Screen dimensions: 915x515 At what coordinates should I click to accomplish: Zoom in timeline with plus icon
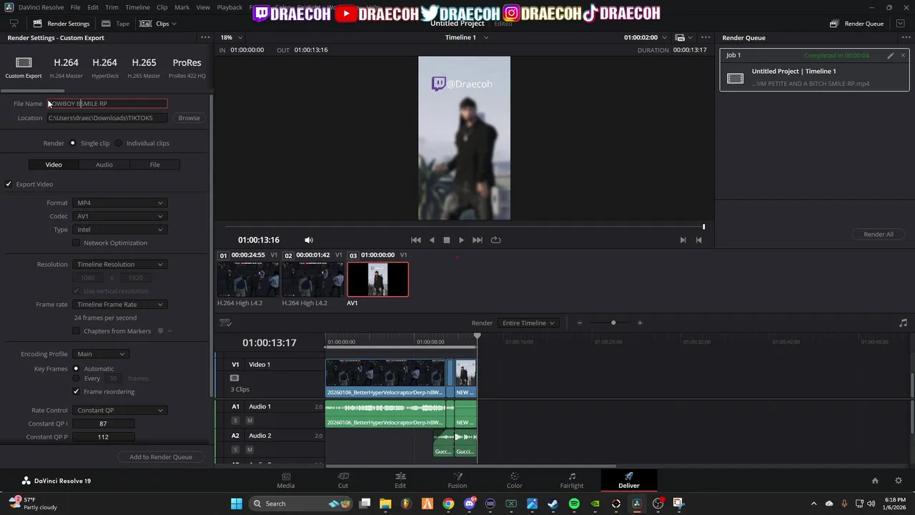tap(640, 323)
